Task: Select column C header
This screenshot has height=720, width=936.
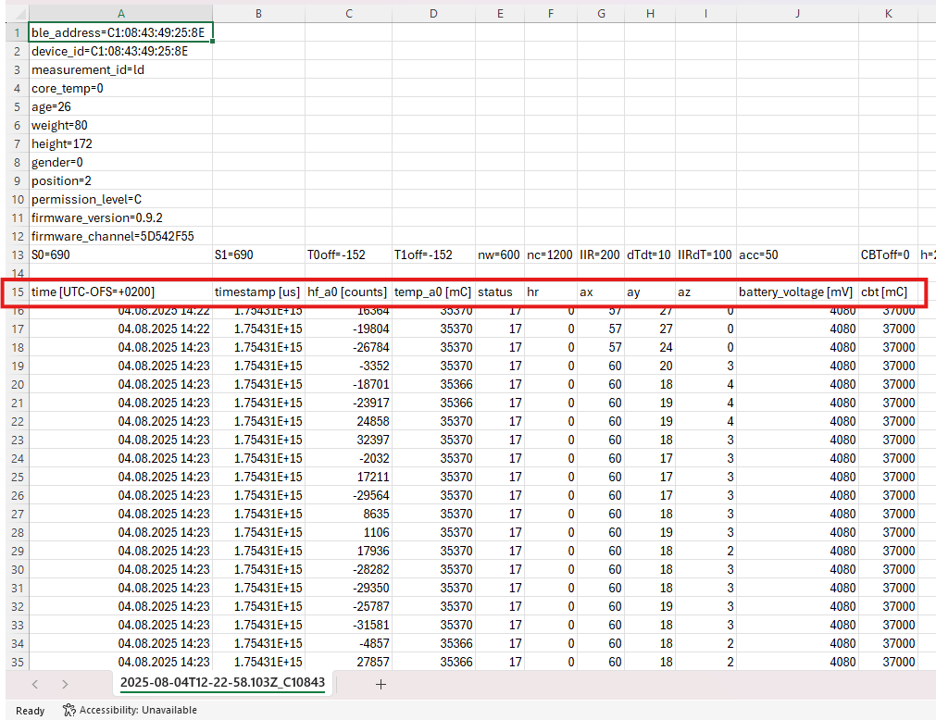Action: pos(349,13)
